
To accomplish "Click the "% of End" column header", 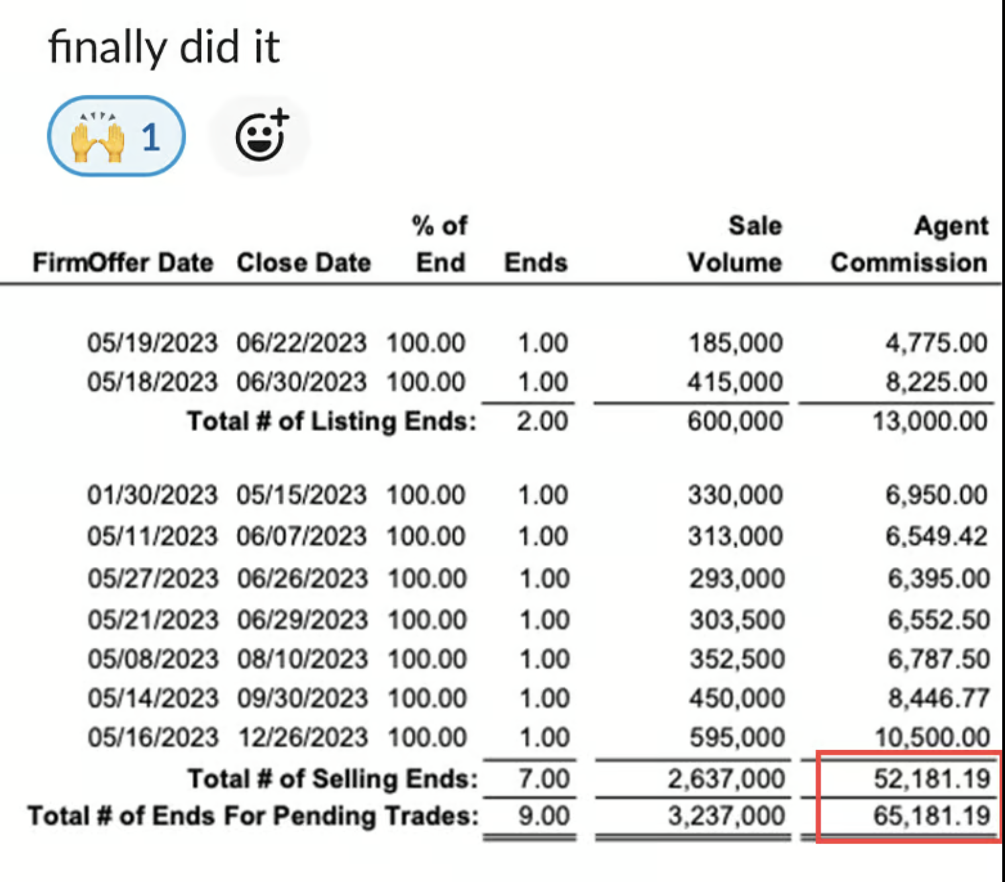I will pos(440,244).
